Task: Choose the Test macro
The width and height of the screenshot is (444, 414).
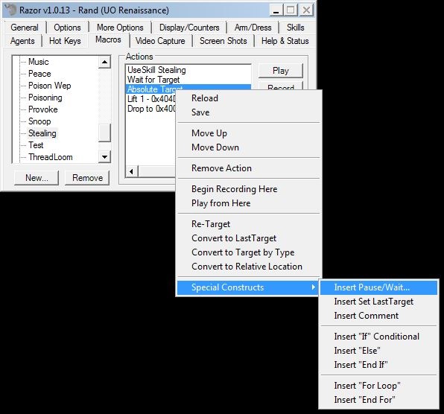Action: click(36, 145)
